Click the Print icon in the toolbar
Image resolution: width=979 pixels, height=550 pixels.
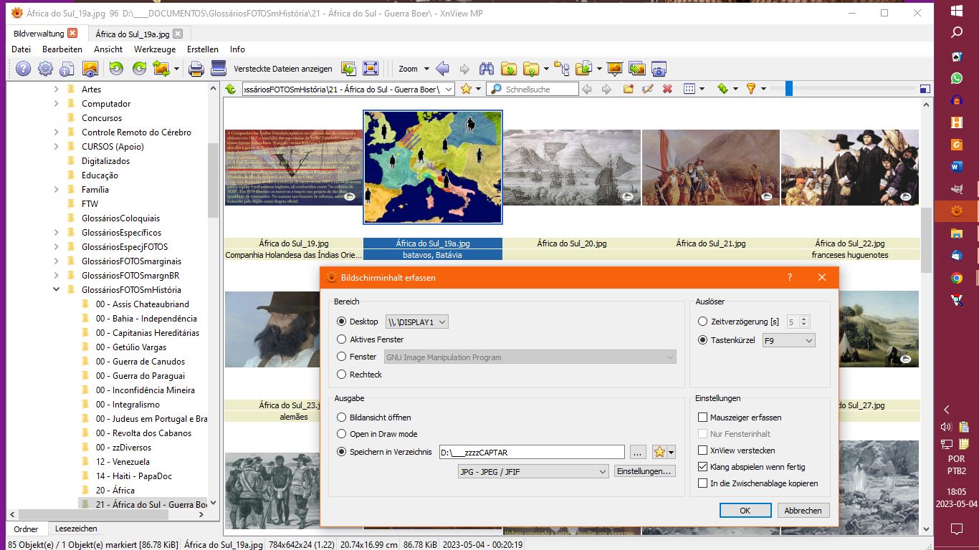pyautogui.click(x=196, y=69)
